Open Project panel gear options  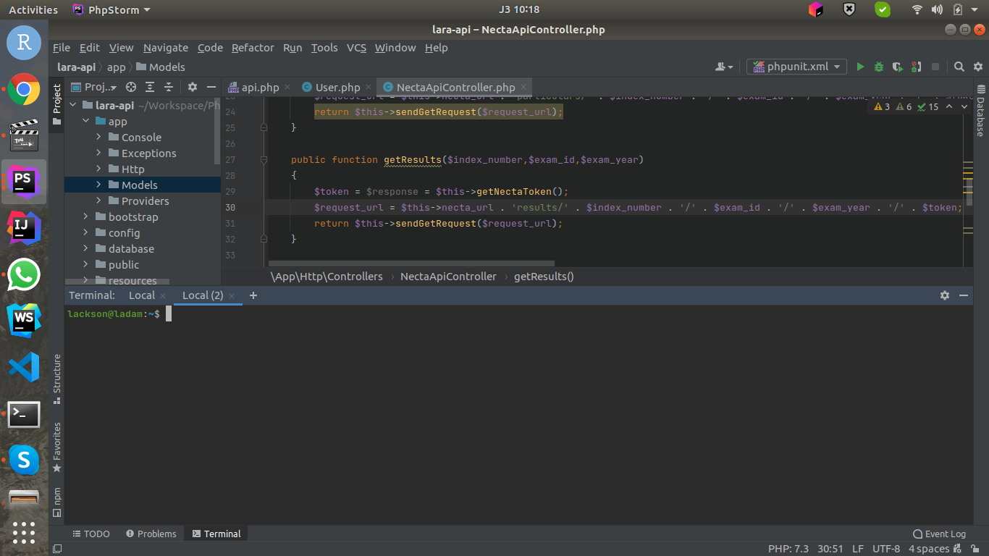click(x=193, y=87)
